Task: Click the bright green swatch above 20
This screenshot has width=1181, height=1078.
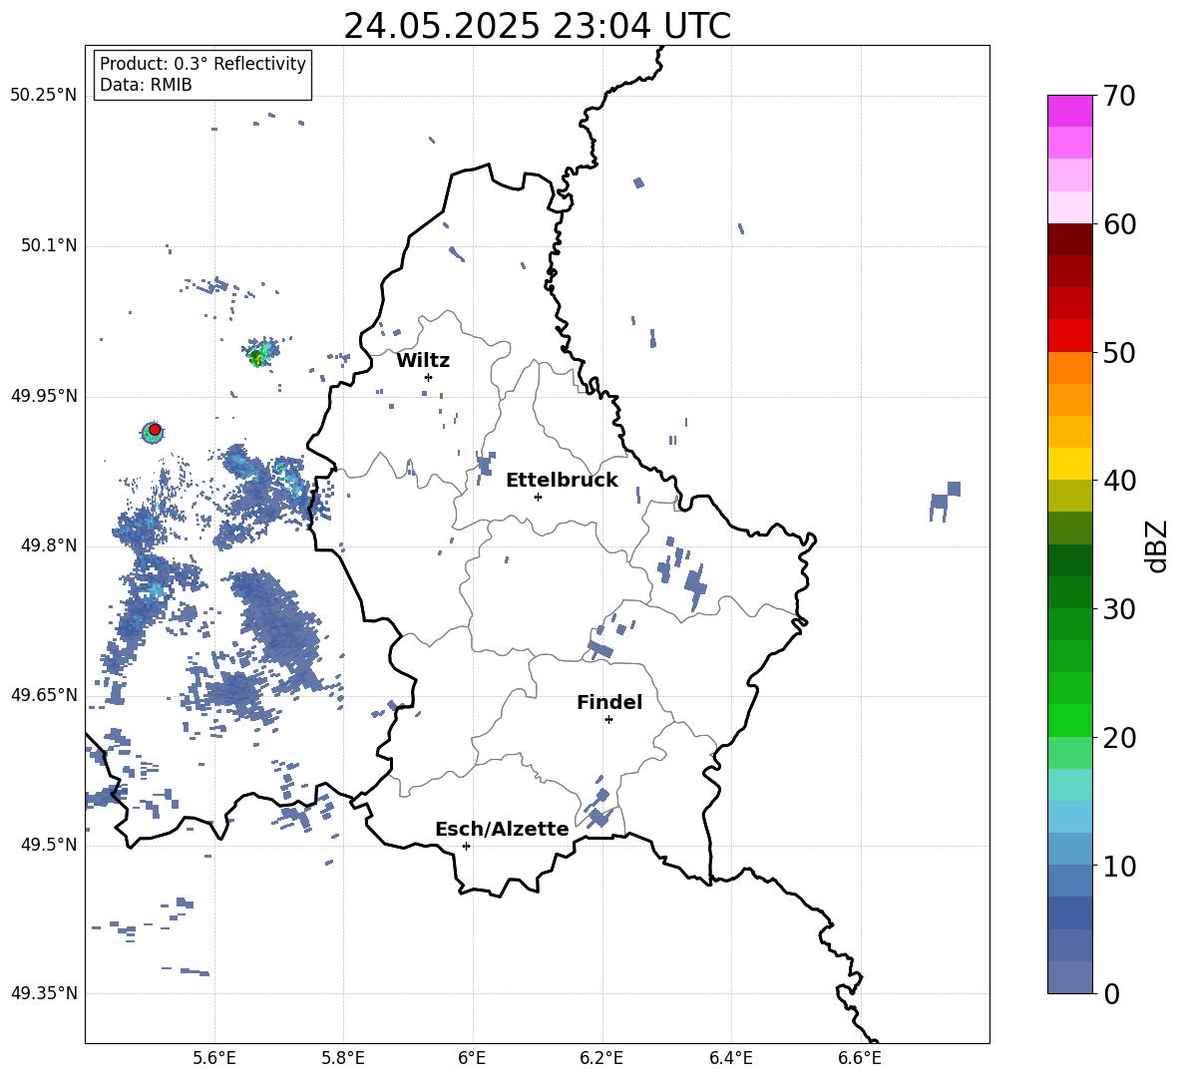Action: [x=1070, y=720]
